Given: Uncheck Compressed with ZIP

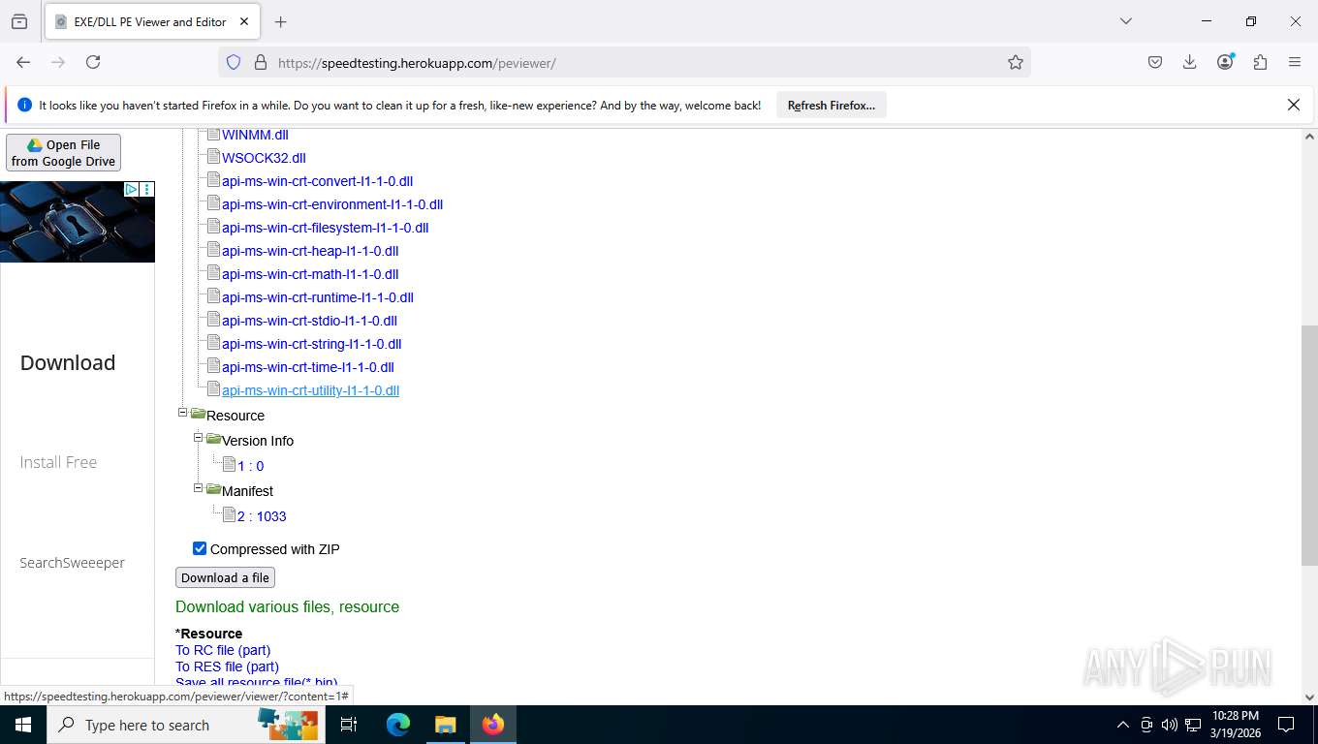Looking at the screenshot, I should click(200, 548).
